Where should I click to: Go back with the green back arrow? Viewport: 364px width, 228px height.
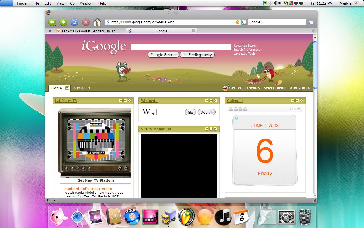pos(52,22)
